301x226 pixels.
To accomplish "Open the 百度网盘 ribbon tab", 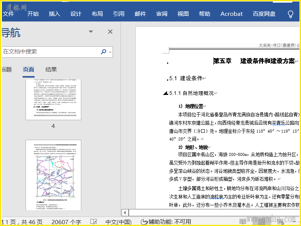I will [x=264, y=14].
